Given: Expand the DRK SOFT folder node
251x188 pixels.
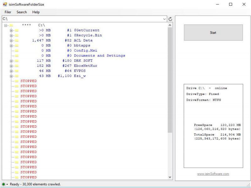Looking at the screenshot, I should (11, 61).
